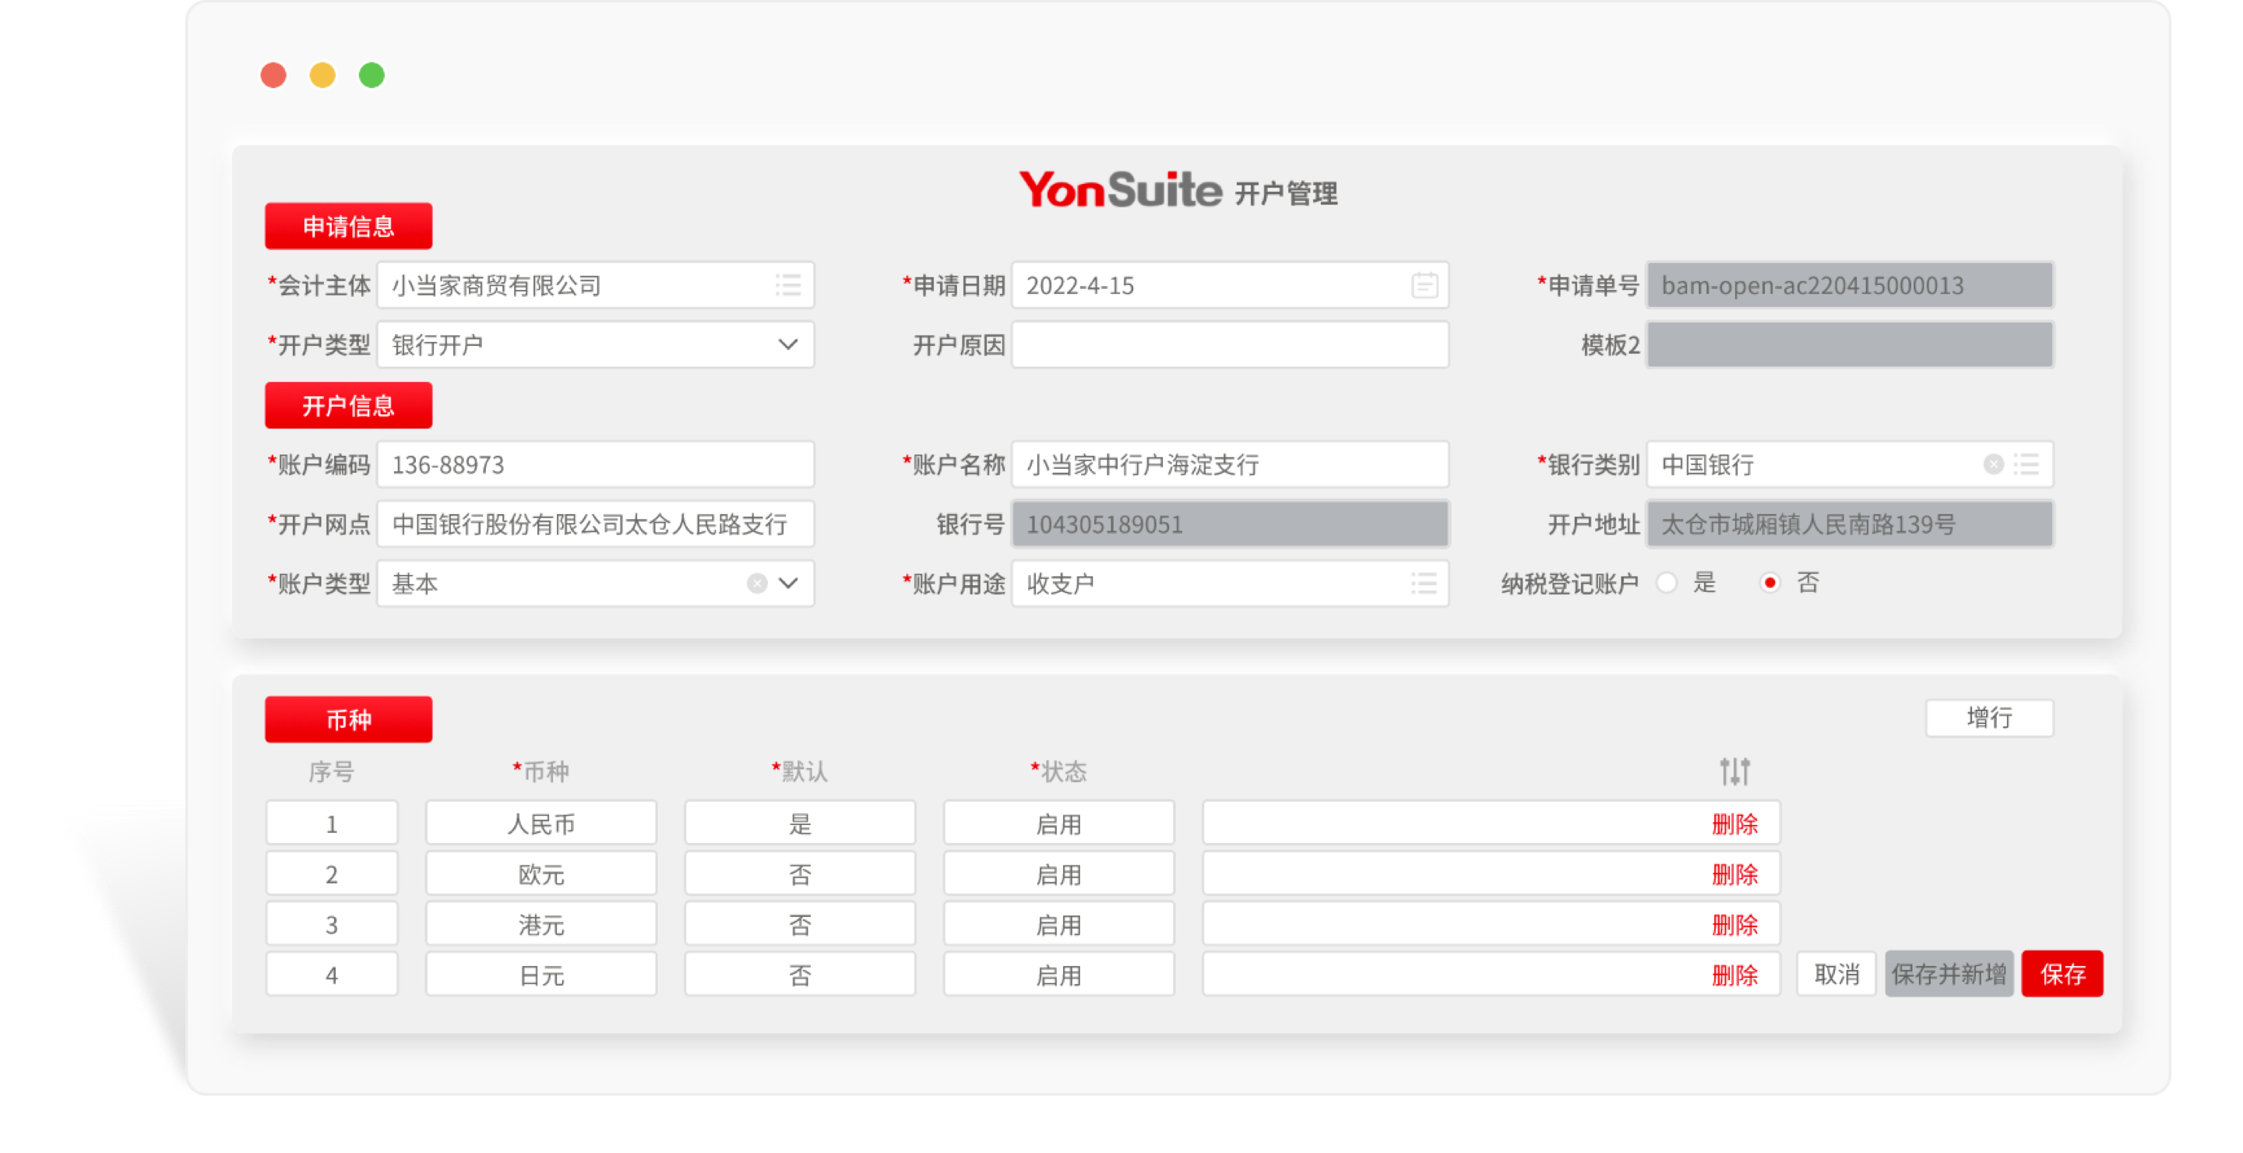Viewport: 2243px width, 1153px height.
Task: Clear 银行类别 using the x icon
Action: pyautogui.click(x=1993, y=464)
